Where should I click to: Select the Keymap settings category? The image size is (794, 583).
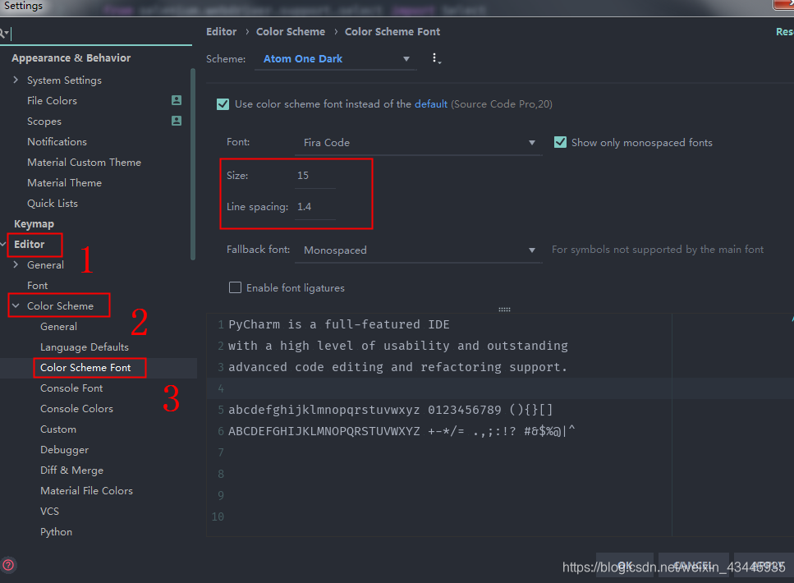[34, 224]
